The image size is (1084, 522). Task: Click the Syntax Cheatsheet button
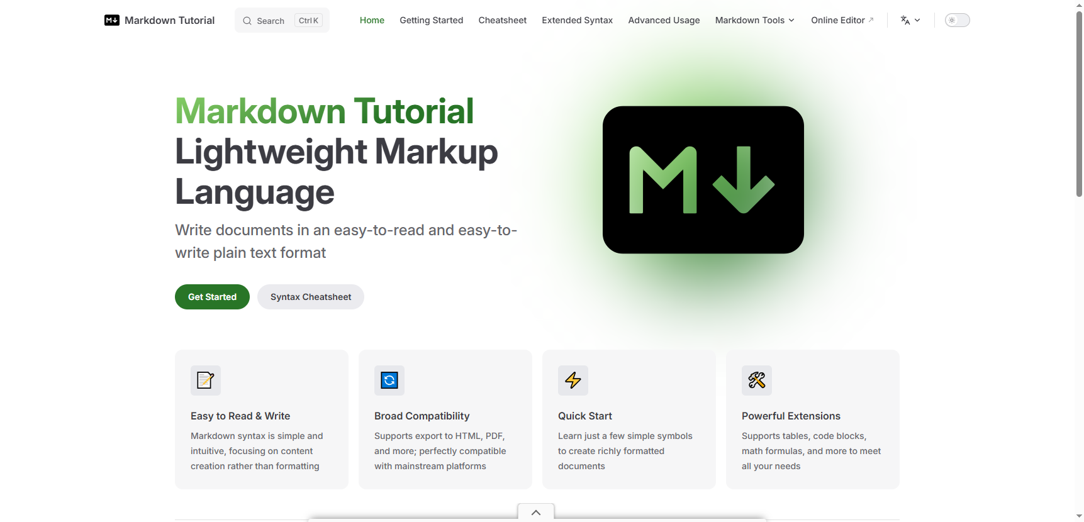(311, 297)
